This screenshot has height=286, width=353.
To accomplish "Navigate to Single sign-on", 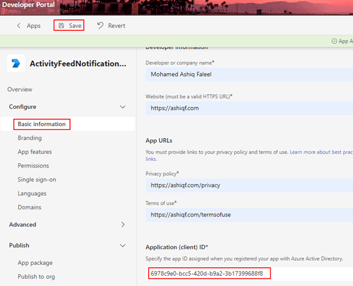I will click(x=37, y=180).
